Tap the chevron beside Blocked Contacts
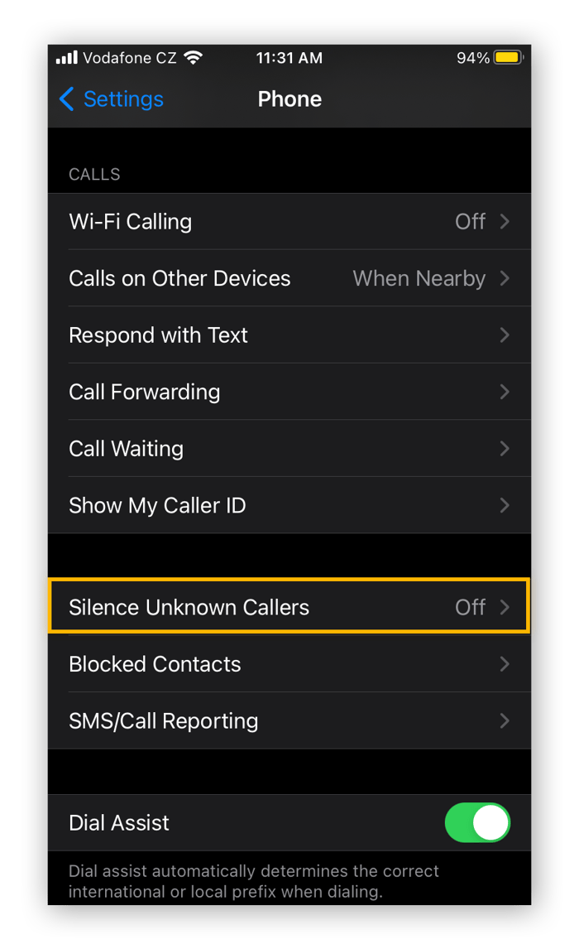The height and width of the screenshot is (949, 579). coord(505,663)
